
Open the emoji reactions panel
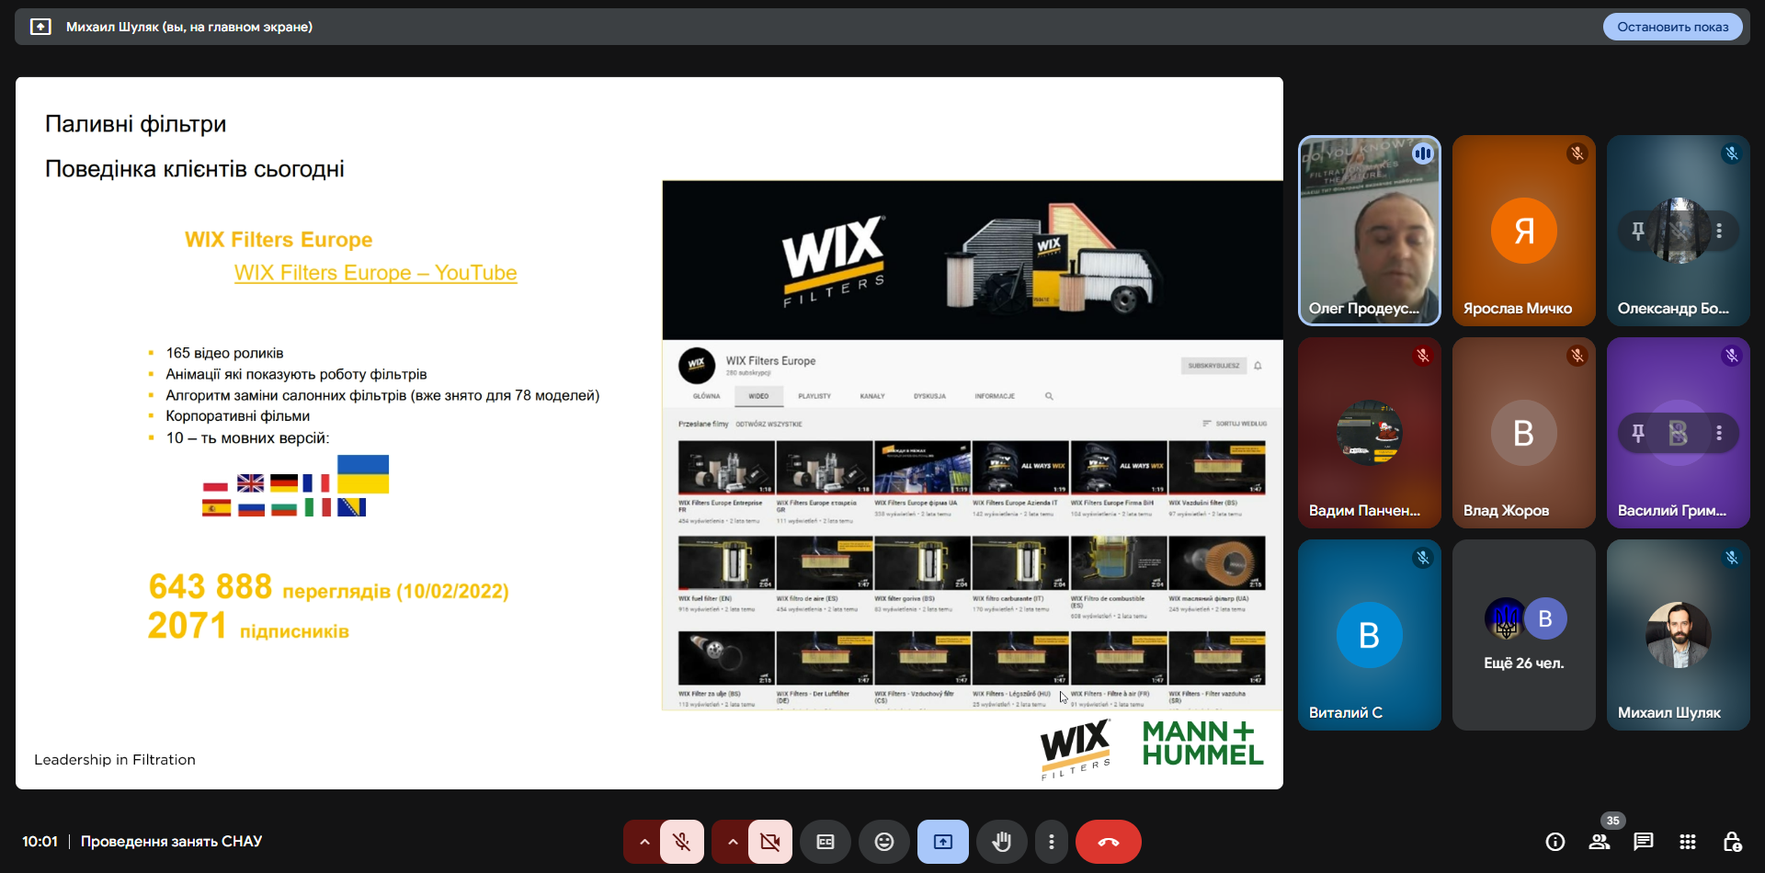pyautogui.click(x=884, y=842)
